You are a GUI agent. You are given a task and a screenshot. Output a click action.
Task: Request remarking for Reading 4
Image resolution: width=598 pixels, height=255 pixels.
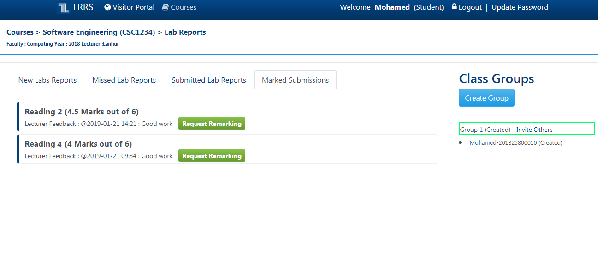(x=212, y=156)
